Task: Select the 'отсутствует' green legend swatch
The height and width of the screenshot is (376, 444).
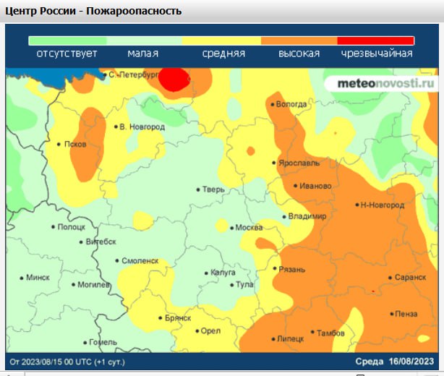Action: point(68,40)
